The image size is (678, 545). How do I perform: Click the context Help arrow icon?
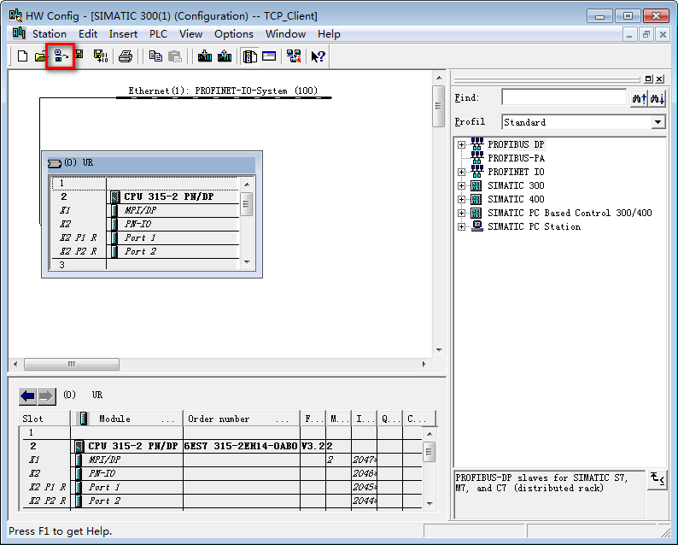point(318,56)
